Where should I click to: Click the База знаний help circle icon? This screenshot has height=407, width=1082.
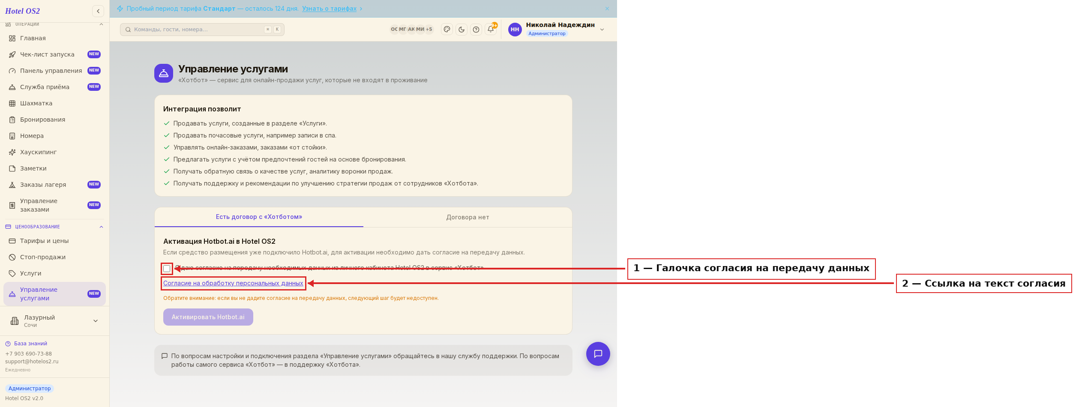coord(8,344)
